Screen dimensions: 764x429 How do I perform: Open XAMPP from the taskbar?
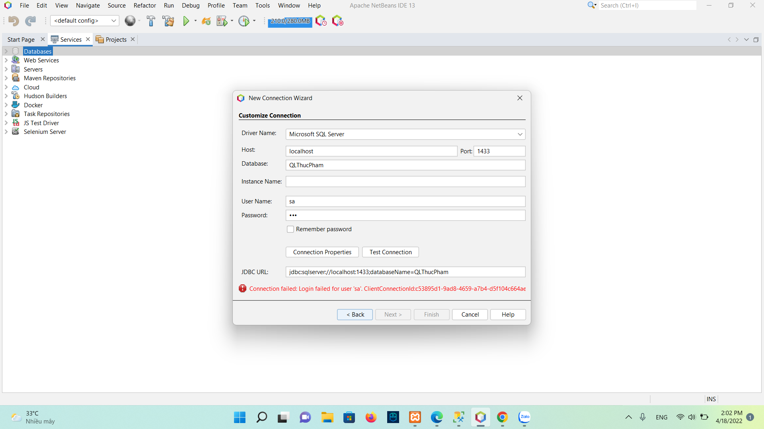(415, 417)
